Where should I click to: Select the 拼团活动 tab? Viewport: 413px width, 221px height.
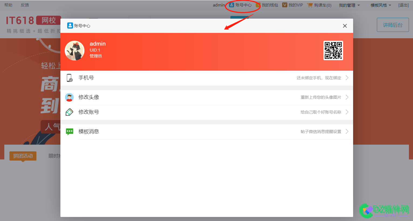pos(23,156)
